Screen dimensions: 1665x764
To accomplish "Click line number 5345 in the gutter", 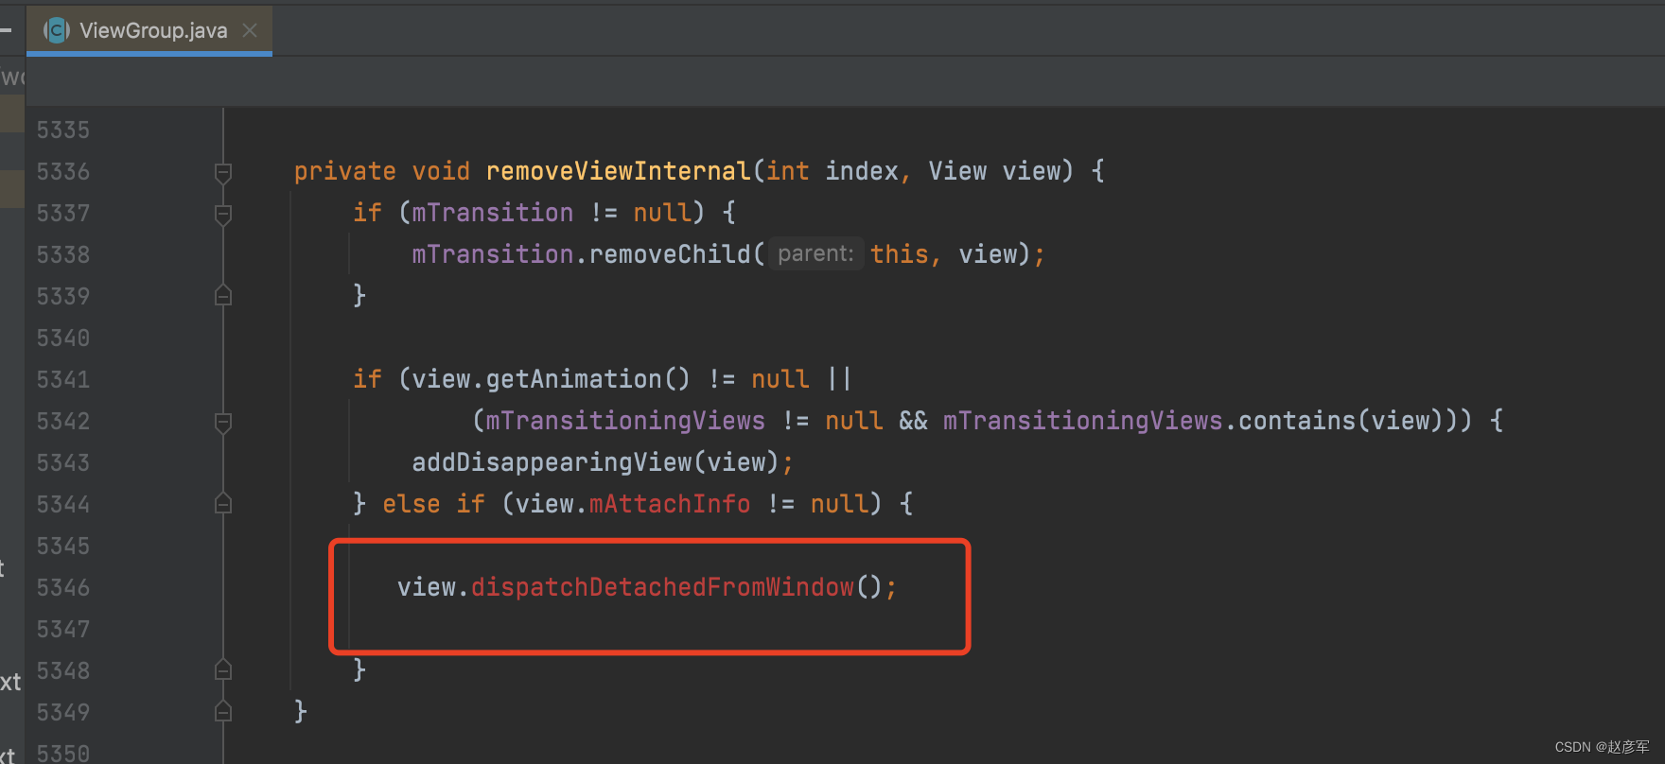I will (x=63, y=547).
